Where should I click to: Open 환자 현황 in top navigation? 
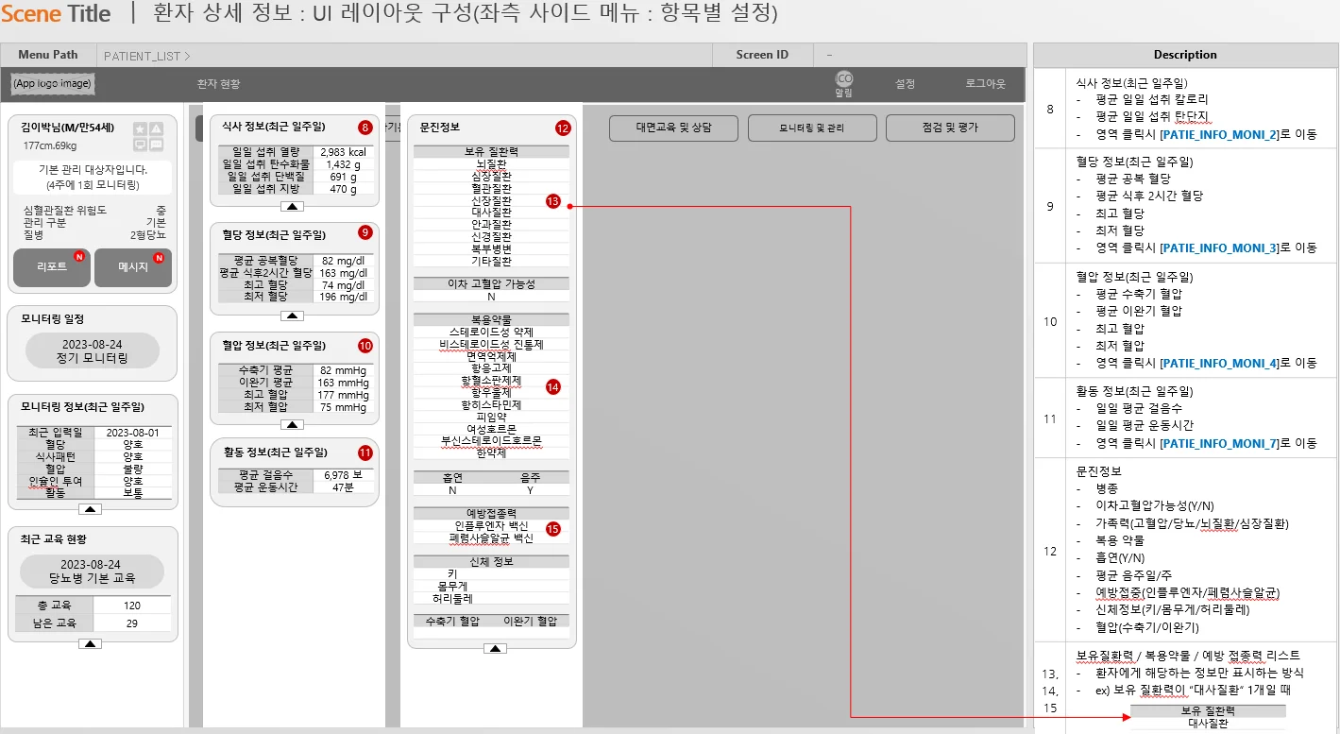[218, 84]
